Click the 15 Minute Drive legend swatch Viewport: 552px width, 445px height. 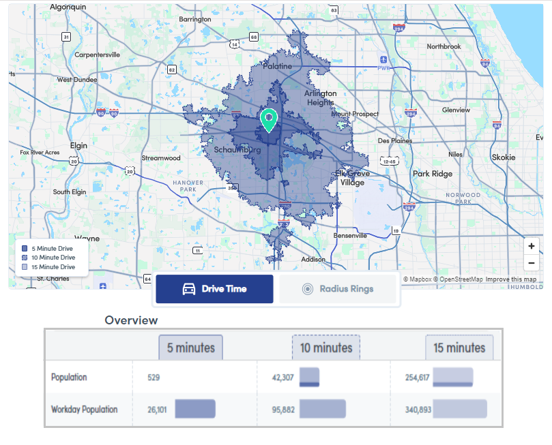25,266
